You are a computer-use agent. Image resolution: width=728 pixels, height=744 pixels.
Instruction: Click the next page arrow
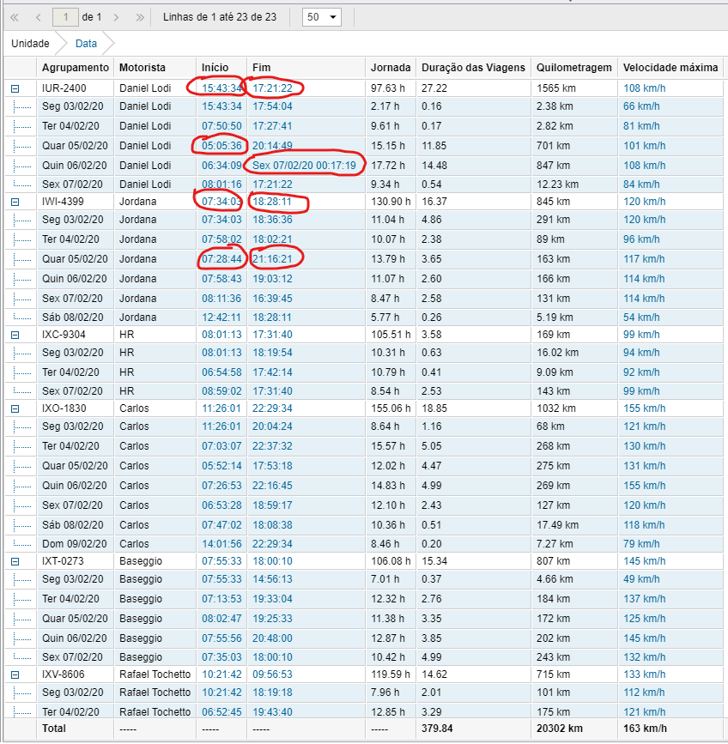(x=117, y=17)
